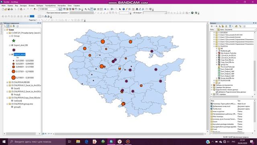Viewport: 257px width, 145px height.
Task: Toggle visibility of Export_dost_RB layer
Action: [12, 45]
